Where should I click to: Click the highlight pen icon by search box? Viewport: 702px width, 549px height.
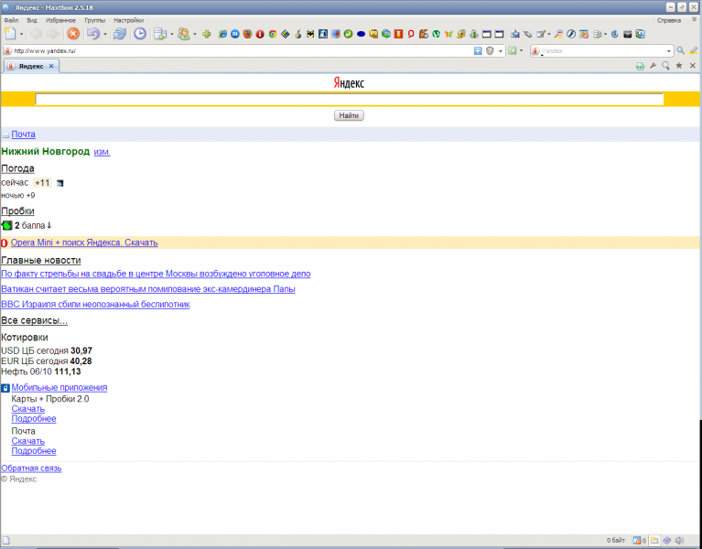click(694, 50)
